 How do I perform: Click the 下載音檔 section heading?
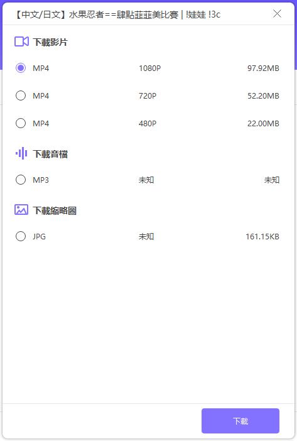pos(50,154)
